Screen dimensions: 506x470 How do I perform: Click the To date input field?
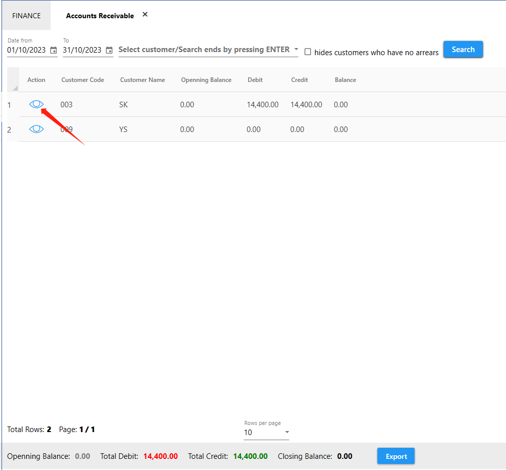point(82,50)
